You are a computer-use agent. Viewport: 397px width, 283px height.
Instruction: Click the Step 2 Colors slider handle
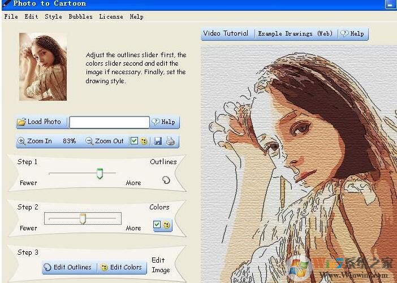pos(83,218)
